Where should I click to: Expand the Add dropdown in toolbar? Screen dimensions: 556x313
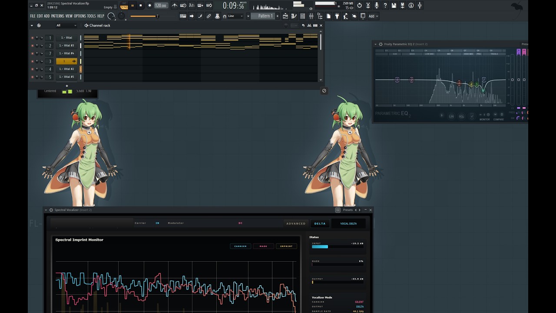[373, 16]
